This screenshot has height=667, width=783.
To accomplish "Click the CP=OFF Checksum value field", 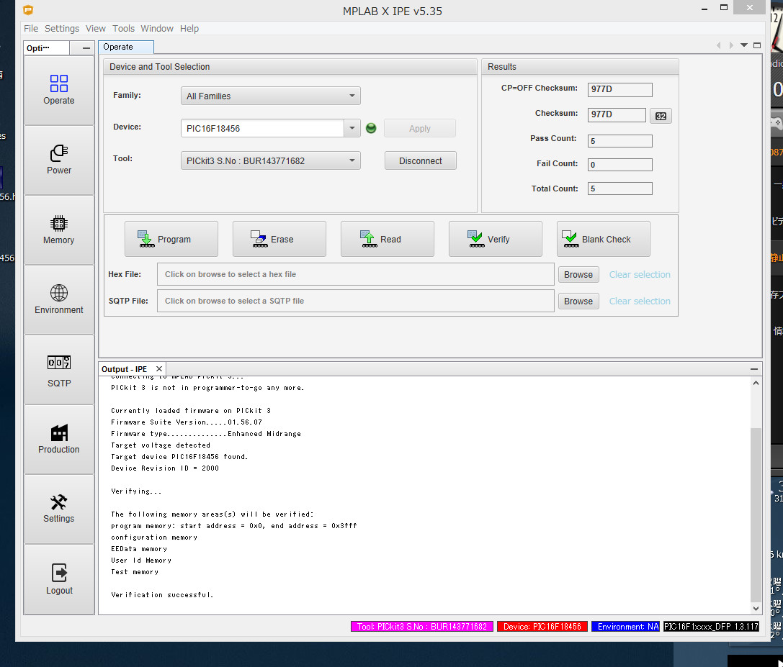I will pos(619,89).
